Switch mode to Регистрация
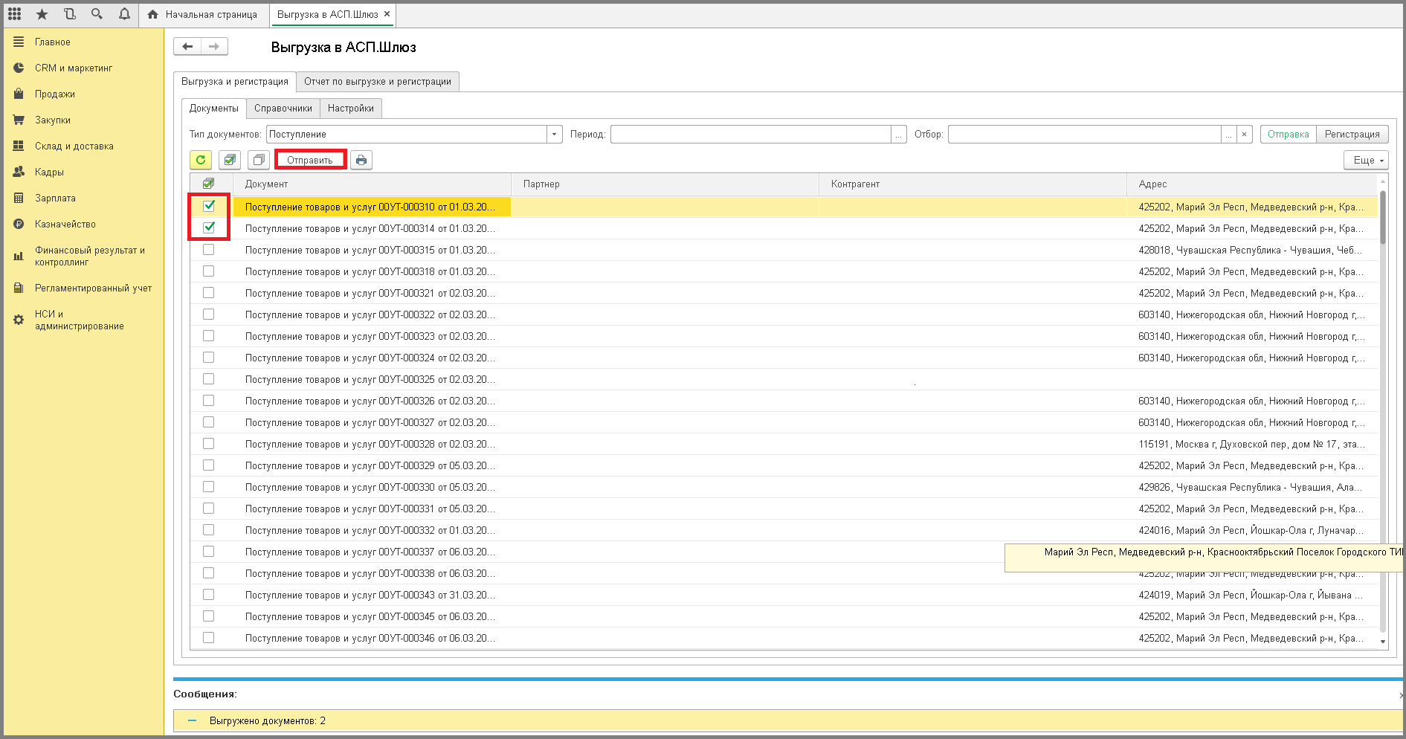The image size is (1406, 739). click(x=1352, y=135)
